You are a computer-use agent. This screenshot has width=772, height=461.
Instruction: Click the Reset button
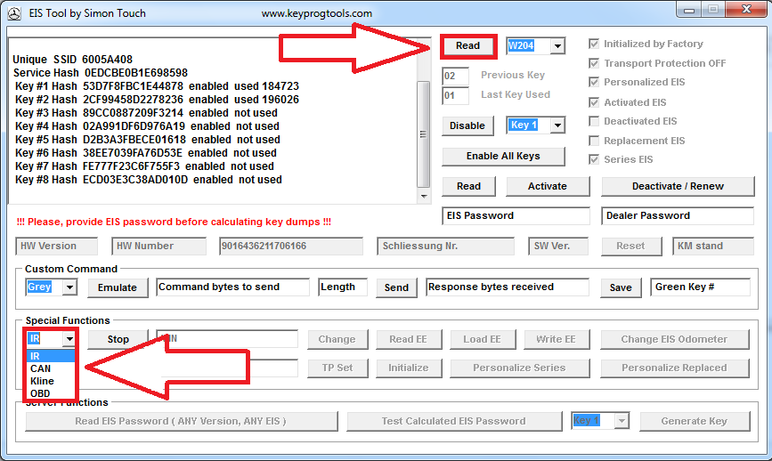pos(630,246)
